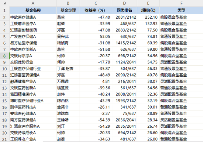
Task: Select row 8 header
Action: (4, 56)
